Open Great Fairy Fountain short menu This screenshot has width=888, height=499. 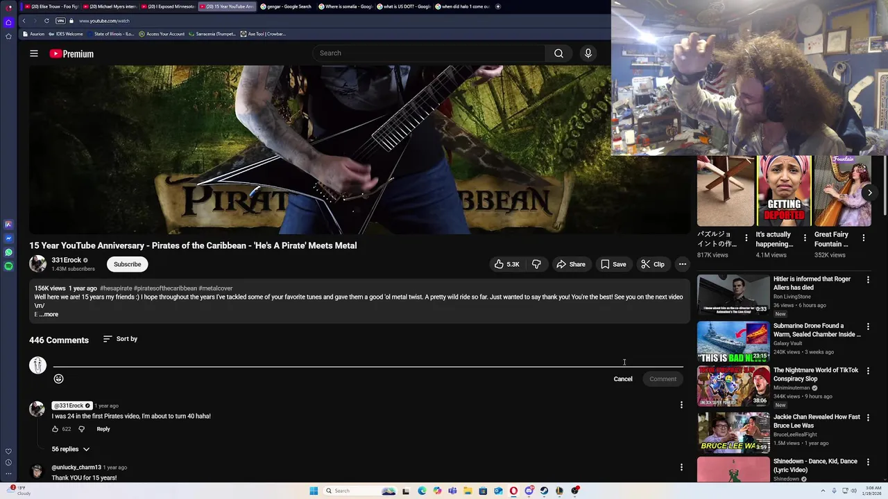[864, 238]
